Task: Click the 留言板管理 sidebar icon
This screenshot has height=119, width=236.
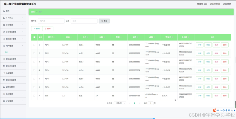Action: [4, 87]
